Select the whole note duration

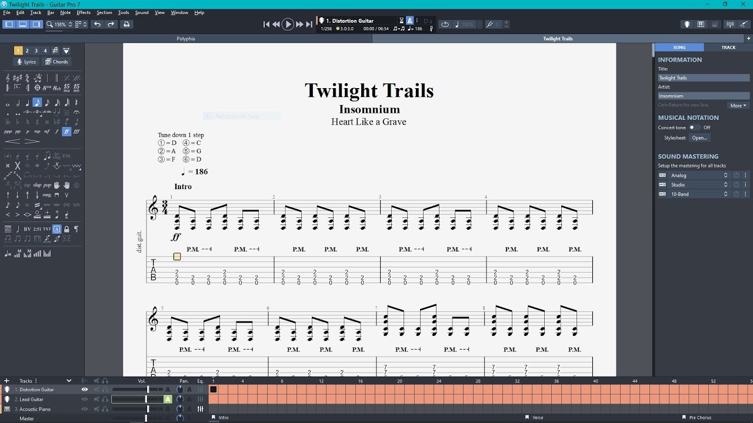click(x=8, y=105)
